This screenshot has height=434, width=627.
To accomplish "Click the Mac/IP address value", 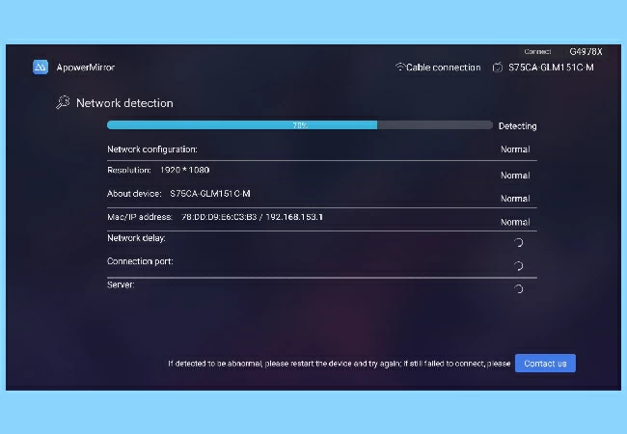I will tap(253, 217).
